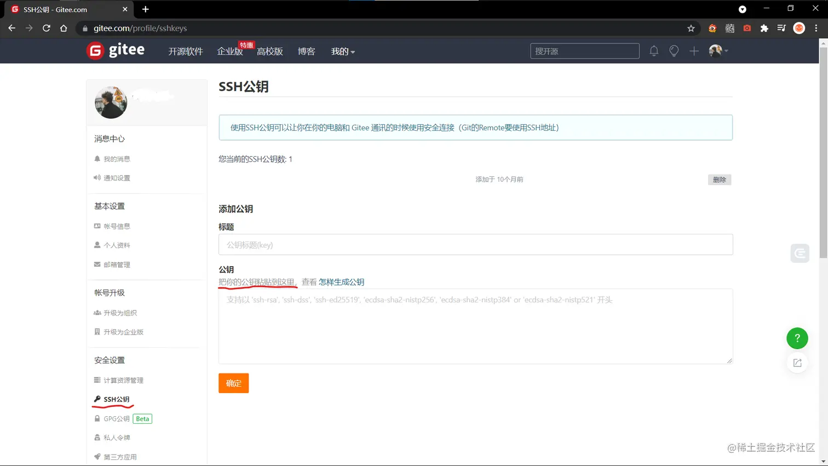Open 博客 menu item
Screen dimensions: 828x466
(307, 51)
